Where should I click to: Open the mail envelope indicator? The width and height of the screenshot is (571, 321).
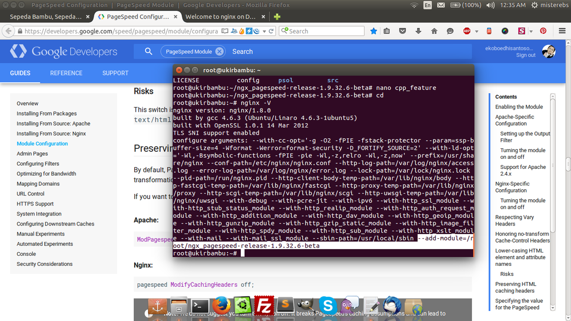coord(441,5)
